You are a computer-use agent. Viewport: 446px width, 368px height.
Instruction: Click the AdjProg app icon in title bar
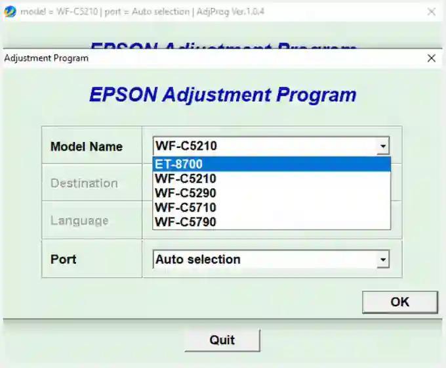click(x=10, y=12)
